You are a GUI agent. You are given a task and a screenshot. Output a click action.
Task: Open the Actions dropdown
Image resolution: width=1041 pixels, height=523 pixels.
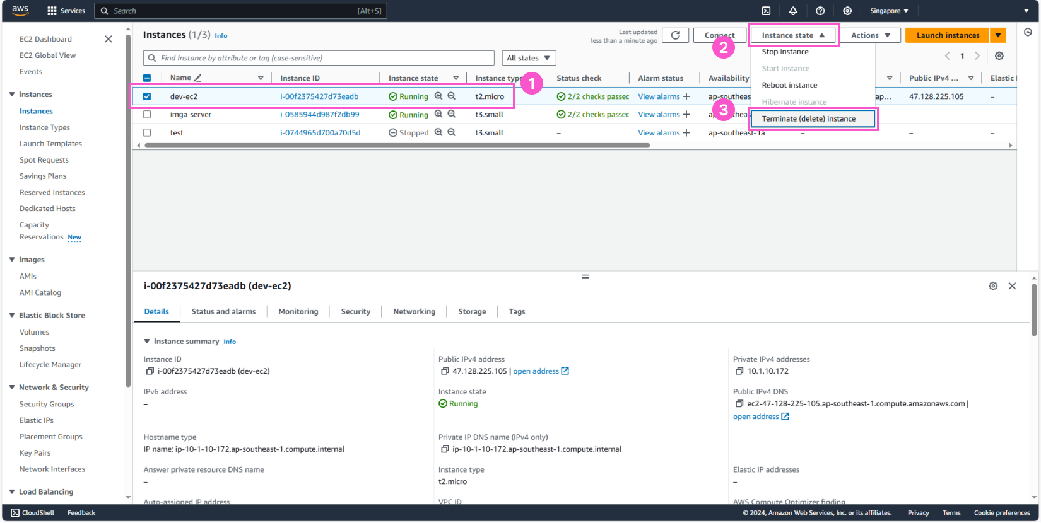pos(871,35)
